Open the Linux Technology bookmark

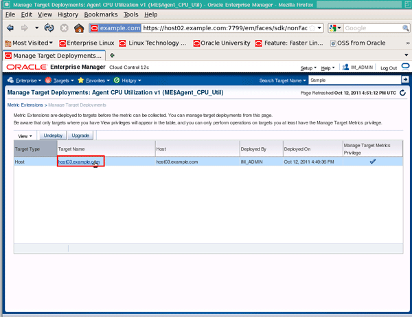[x=152, y=43]
